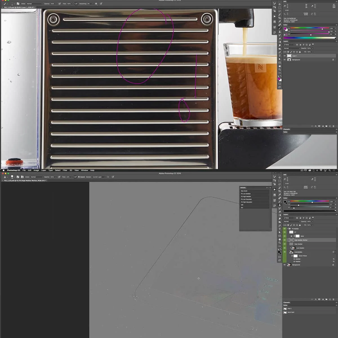Viewport: 338px width, 338px height.
Task: Select the Crop tool in the FS2_3_05.psd window
Action: [279, 18]
